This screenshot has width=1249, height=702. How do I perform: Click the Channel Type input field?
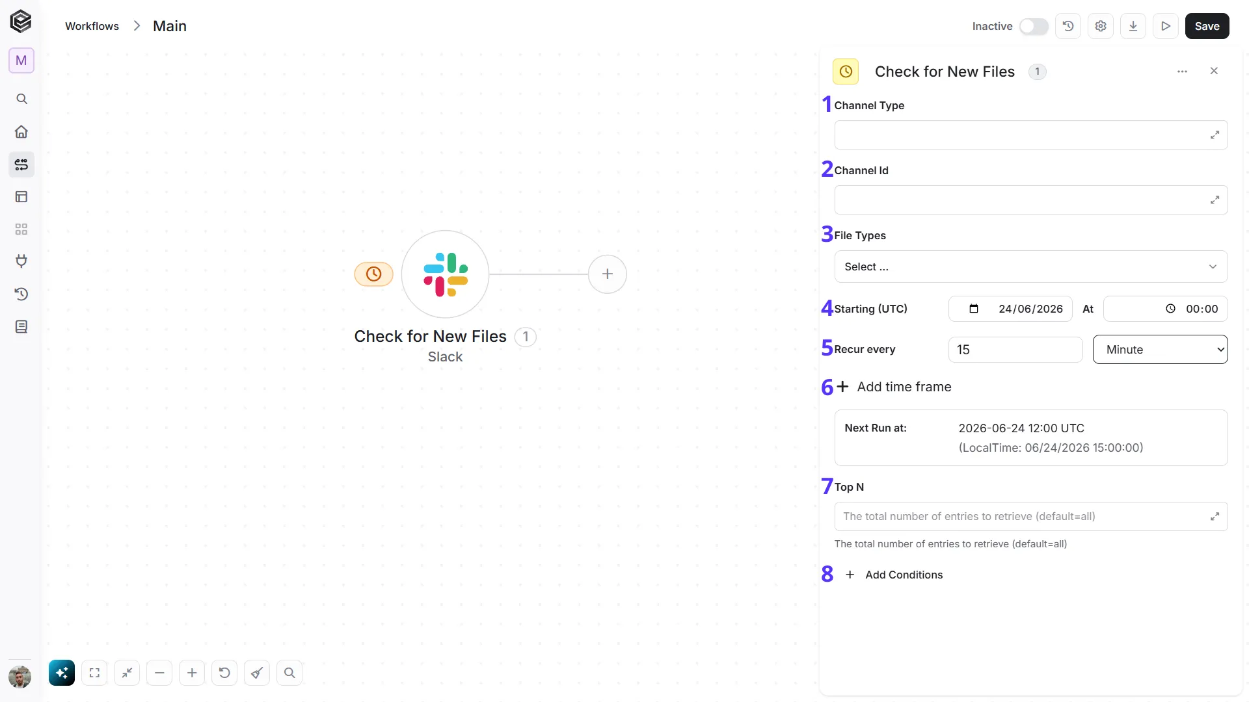[x=1031, y=135]
